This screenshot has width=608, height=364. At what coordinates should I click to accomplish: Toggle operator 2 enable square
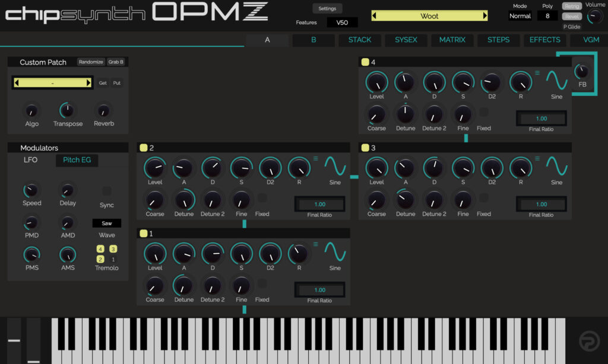[144, 148]
